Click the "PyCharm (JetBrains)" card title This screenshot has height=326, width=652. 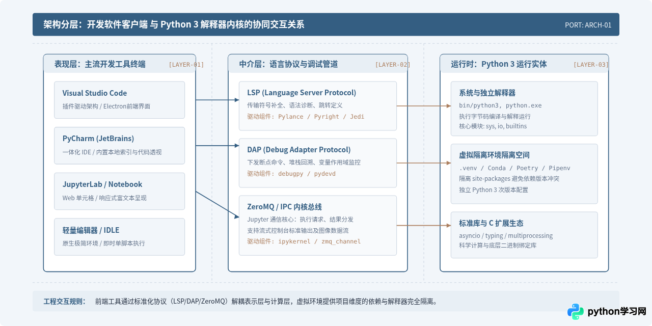pos(98,139)
